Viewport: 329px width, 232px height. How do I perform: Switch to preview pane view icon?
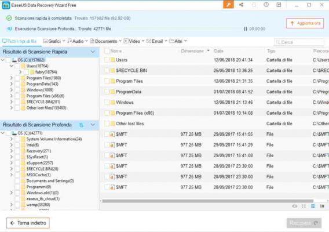(x=322, y=206)
